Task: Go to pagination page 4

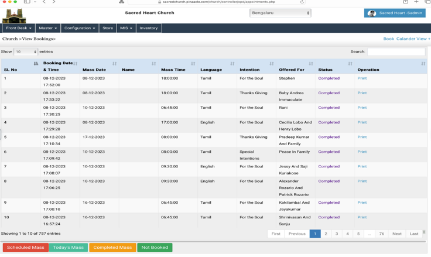Action: pyautogui.click(x=347, y=234)
